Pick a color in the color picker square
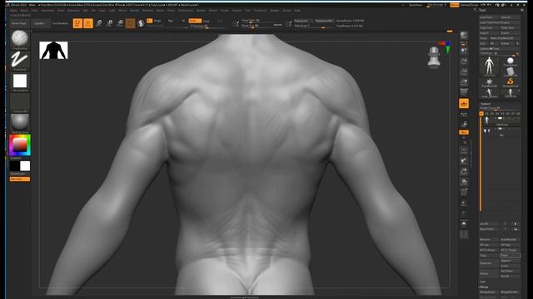This screenshot has height=299, width=533. pos(19,145)
